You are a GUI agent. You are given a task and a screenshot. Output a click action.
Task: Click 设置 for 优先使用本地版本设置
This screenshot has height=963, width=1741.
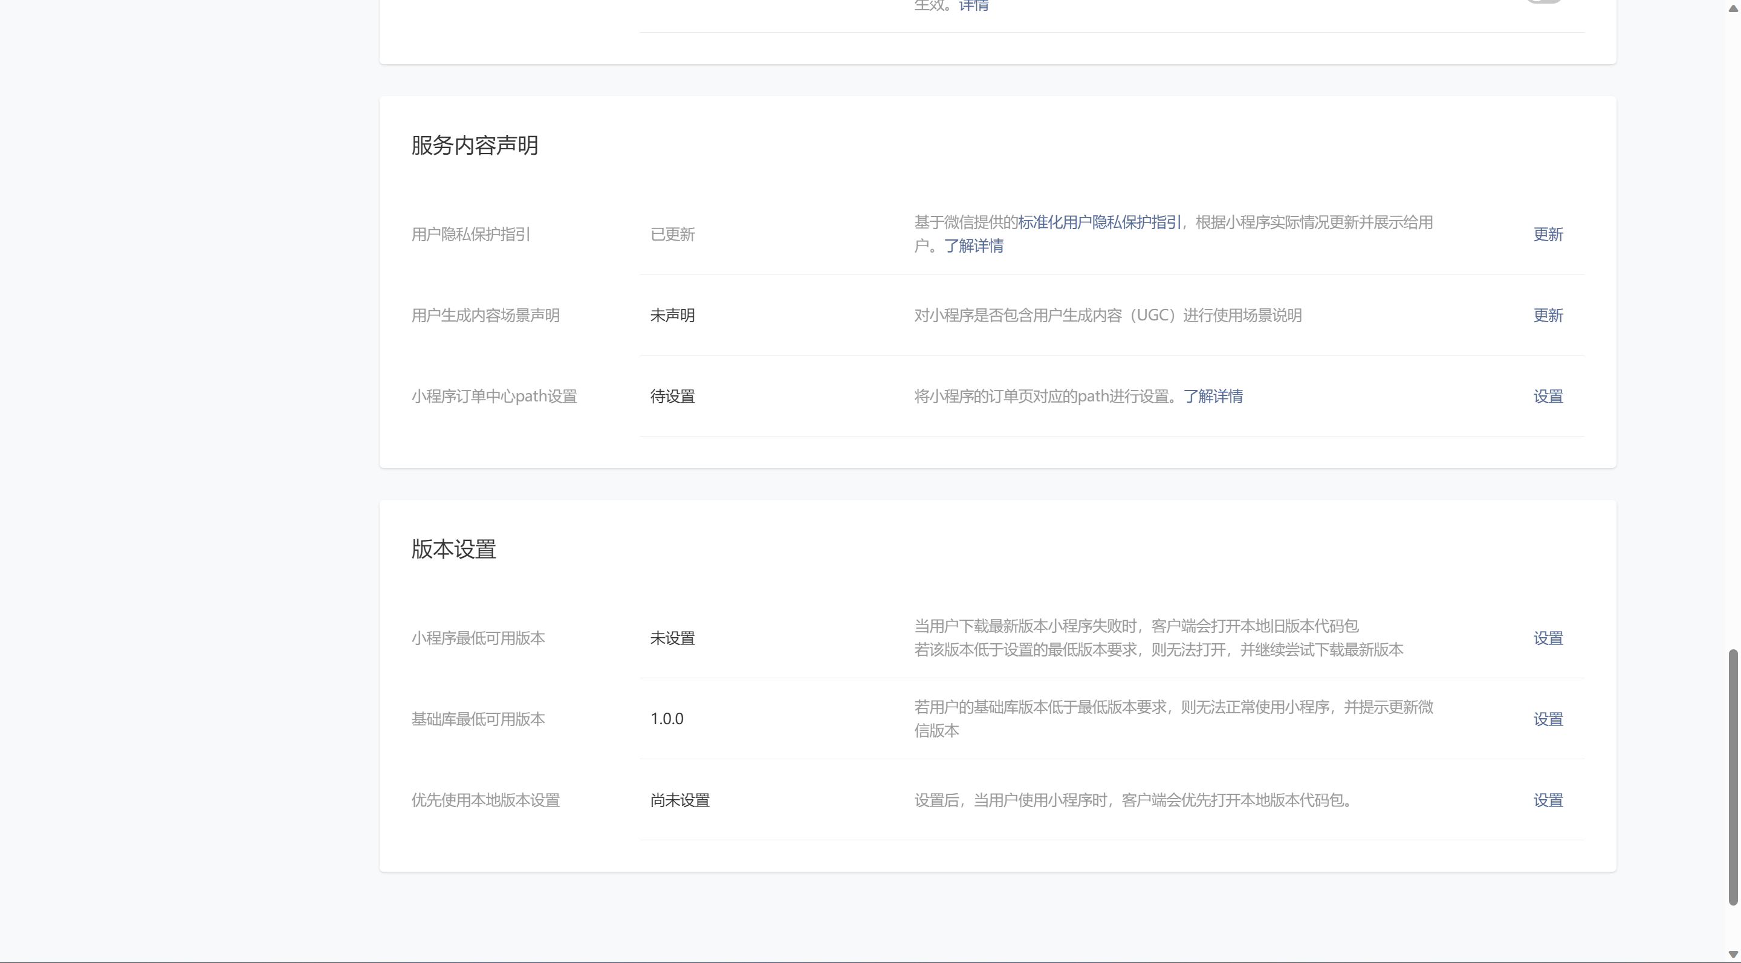[x=1548, y=801]
